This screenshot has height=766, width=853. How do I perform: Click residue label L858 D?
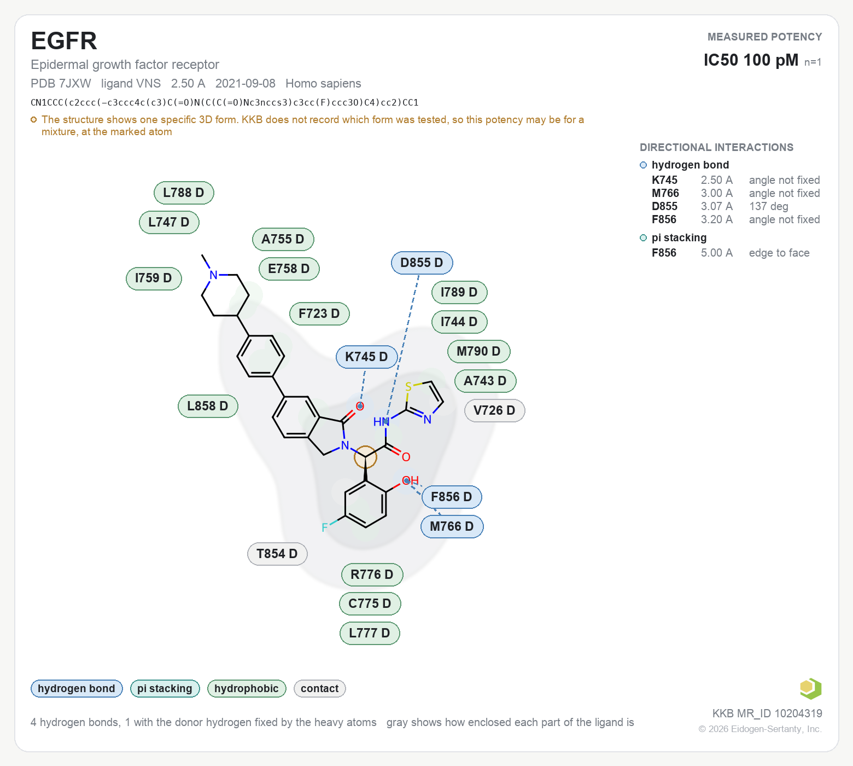point(208,406)
